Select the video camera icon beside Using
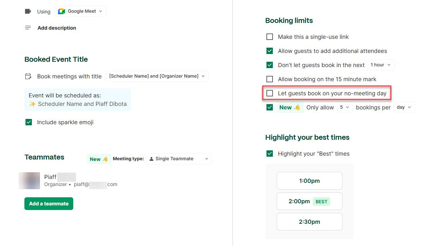The image size is (425, 246). pyautogui.click(x=28, y=11)
